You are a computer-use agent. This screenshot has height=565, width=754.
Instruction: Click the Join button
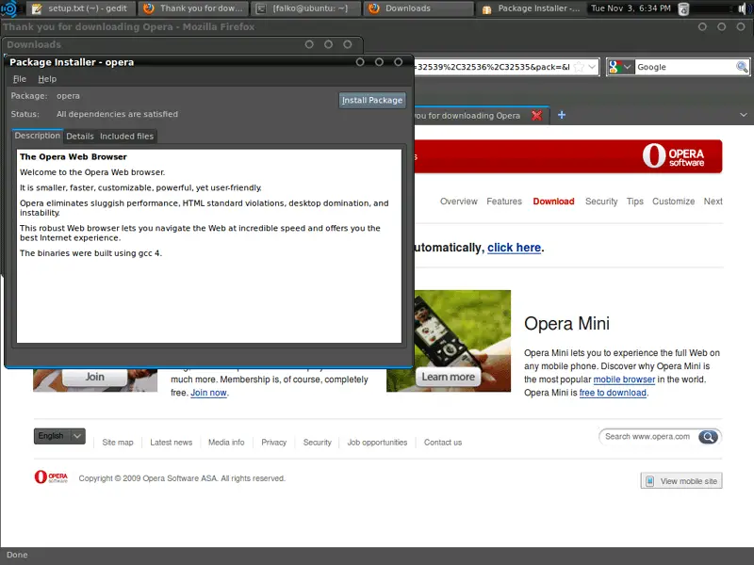(95, 377)
